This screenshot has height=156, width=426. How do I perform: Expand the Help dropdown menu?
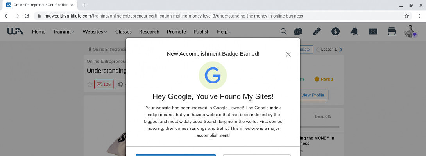(x=224, y=32)
